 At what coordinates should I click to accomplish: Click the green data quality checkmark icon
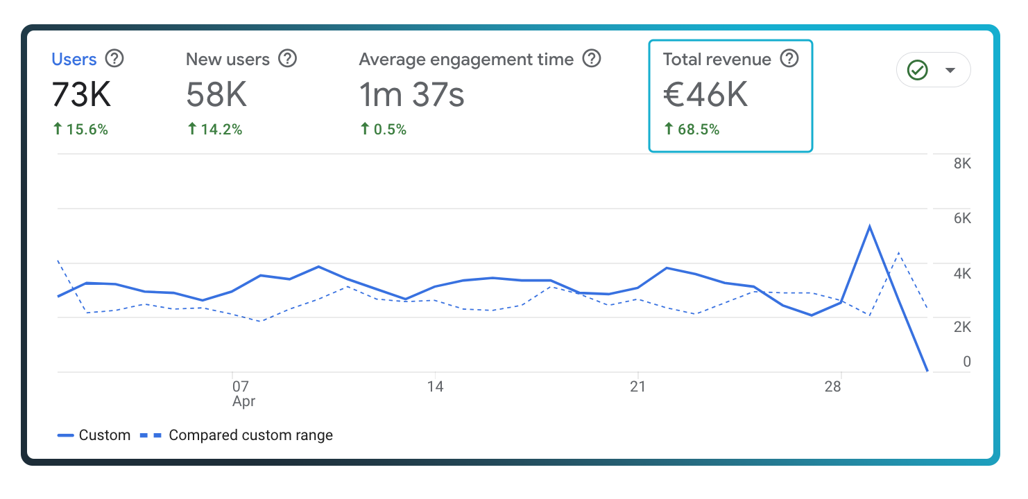pyautogui.click(x=918, y=70)
